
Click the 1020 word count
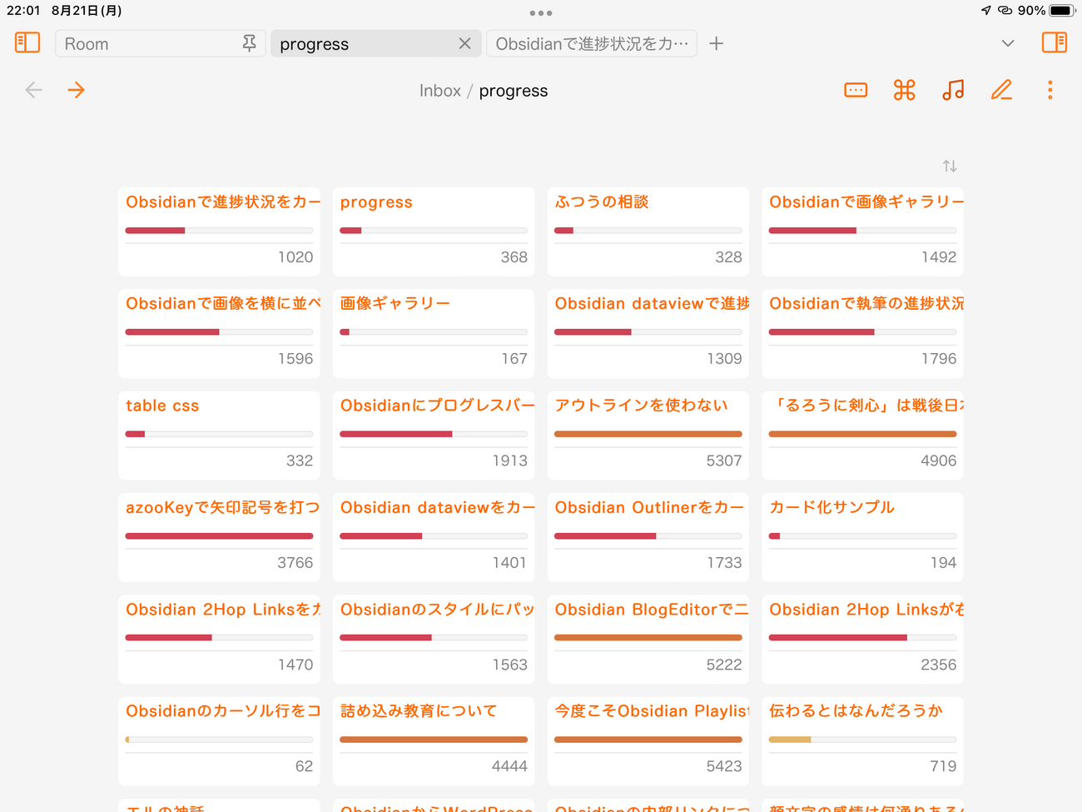[x=295, y=257]
